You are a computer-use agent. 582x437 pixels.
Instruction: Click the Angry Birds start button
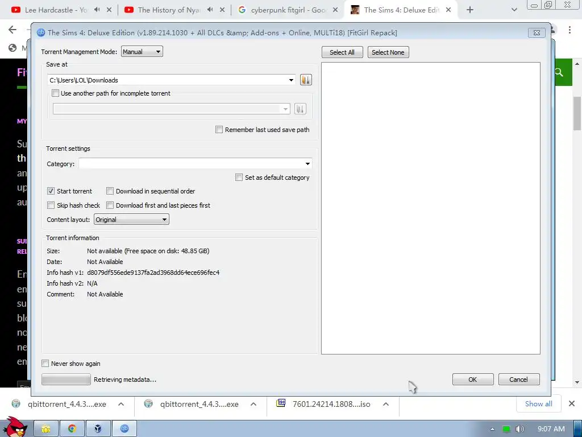[x=15, y=427]
